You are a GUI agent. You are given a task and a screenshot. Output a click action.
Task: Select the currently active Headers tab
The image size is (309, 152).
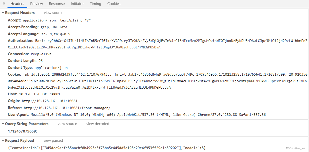(17, 3)
